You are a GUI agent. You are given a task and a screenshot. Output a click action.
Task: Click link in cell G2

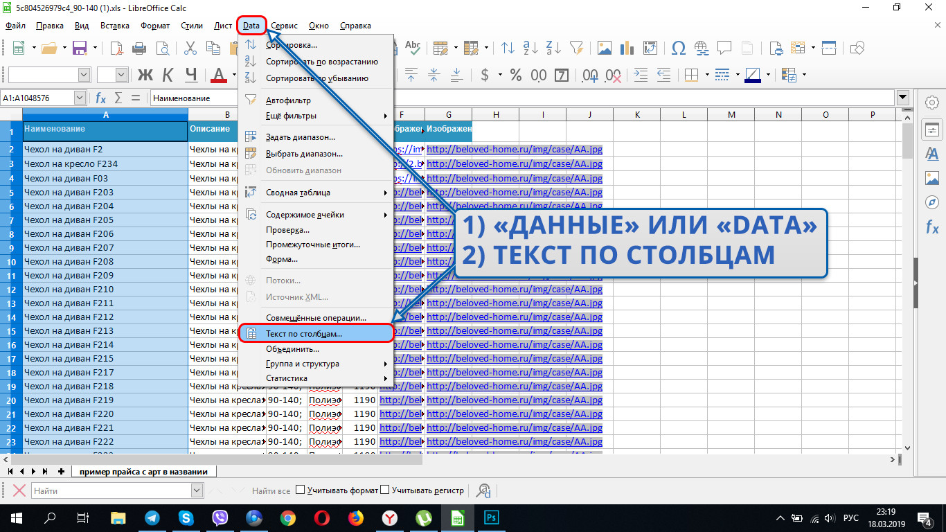click(515, 149)
